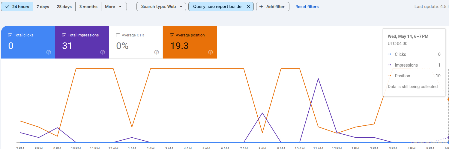
Task: Click the 0 total clicks value
Action: point(11,46)
